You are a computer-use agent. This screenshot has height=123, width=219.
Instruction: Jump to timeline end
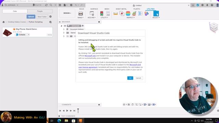coord(75,111)
